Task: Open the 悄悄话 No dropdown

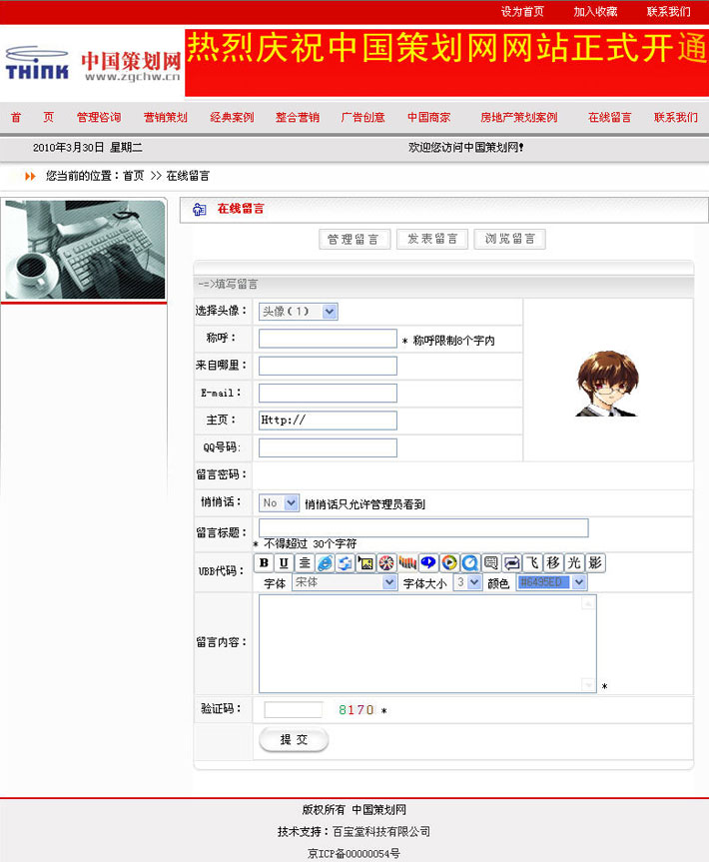Action: coord(279,503)
